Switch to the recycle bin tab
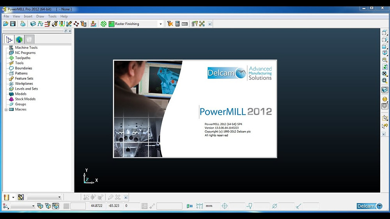The image size is (390, 219). [x=29, y=39]
